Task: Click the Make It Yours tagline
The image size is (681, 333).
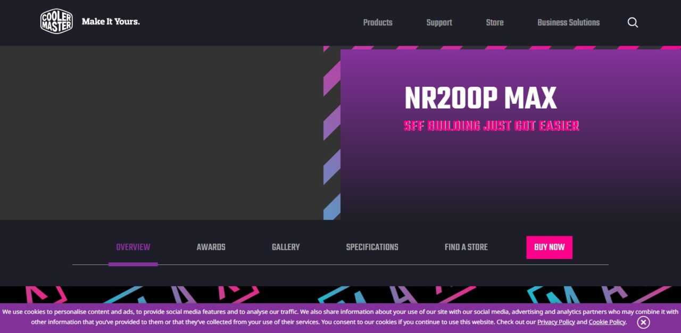Action: tap(111, 22)
